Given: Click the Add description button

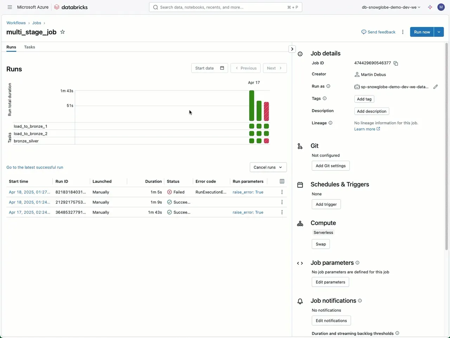Looking at the screenshot, I should pyautogui.click(x=372, y=111).
